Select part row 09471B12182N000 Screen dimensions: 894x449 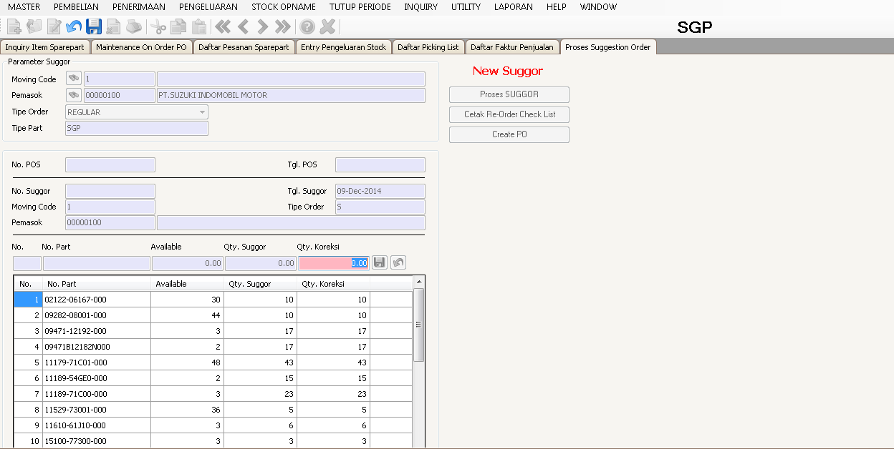[213, 347]
